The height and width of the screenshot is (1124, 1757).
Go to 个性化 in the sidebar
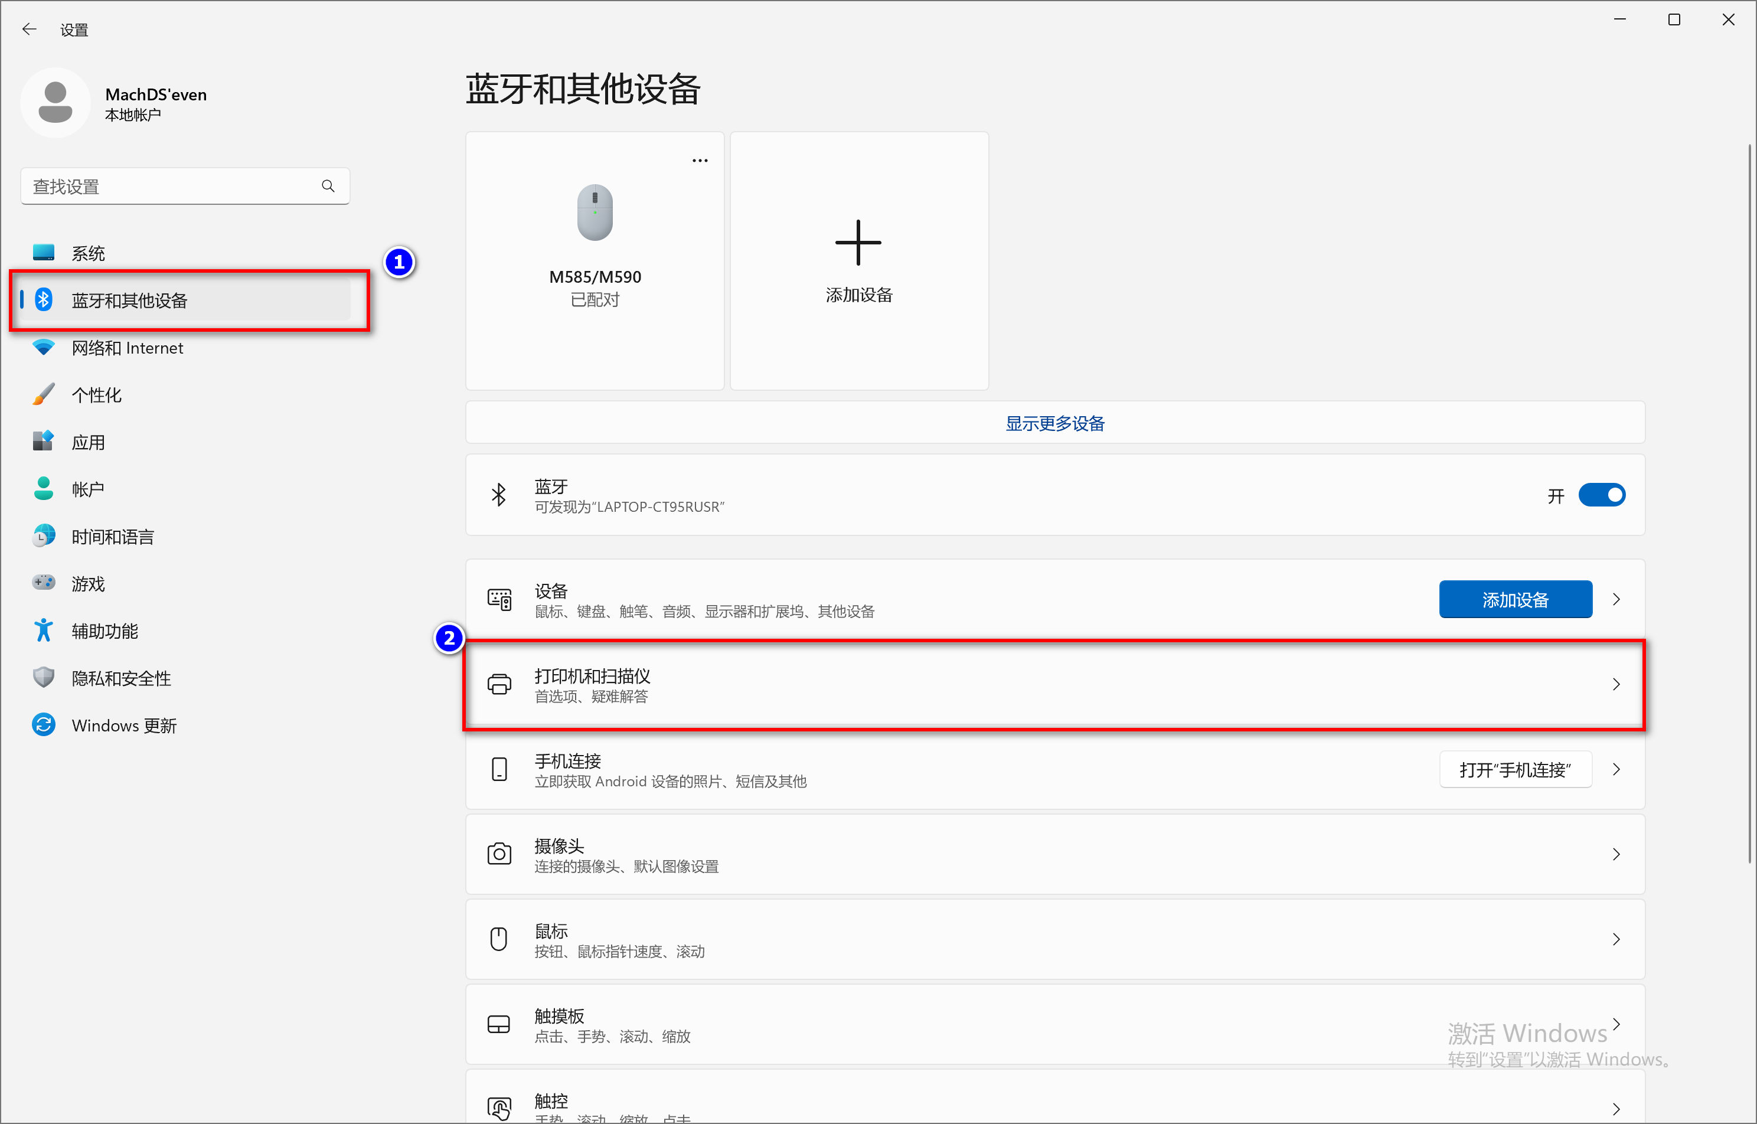[x=96, y=395]
